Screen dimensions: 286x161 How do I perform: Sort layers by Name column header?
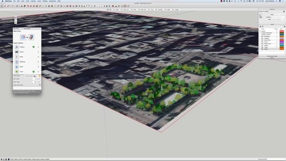tap(263, 29)
